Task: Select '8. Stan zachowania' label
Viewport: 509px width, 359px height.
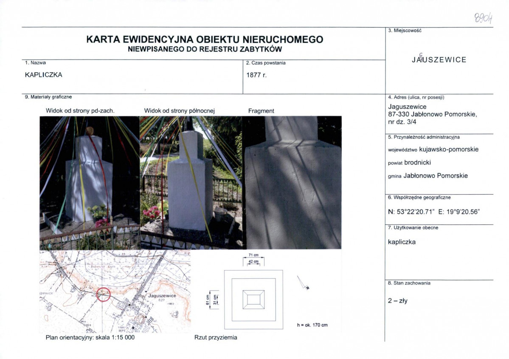Action: point(409,283)
